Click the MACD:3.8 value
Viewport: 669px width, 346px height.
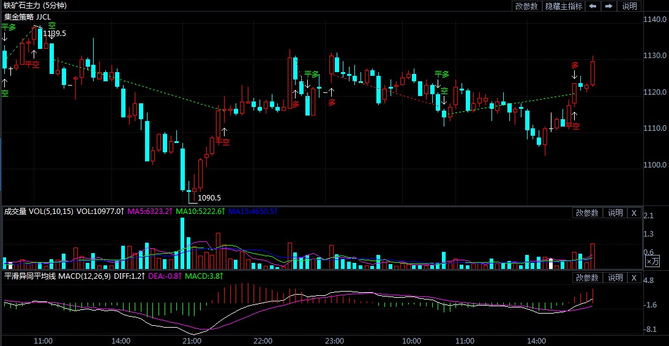[204, 276]
